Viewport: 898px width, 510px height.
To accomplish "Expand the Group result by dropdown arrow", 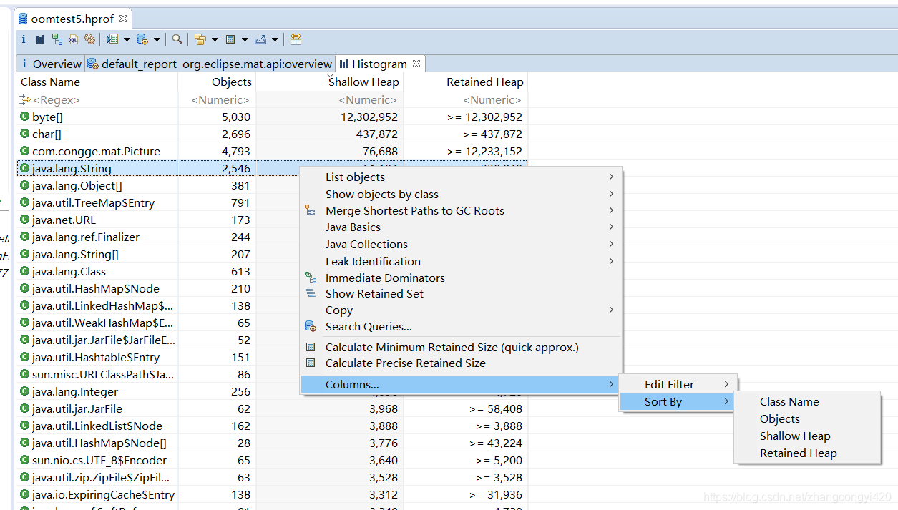I will coord(215,39).
